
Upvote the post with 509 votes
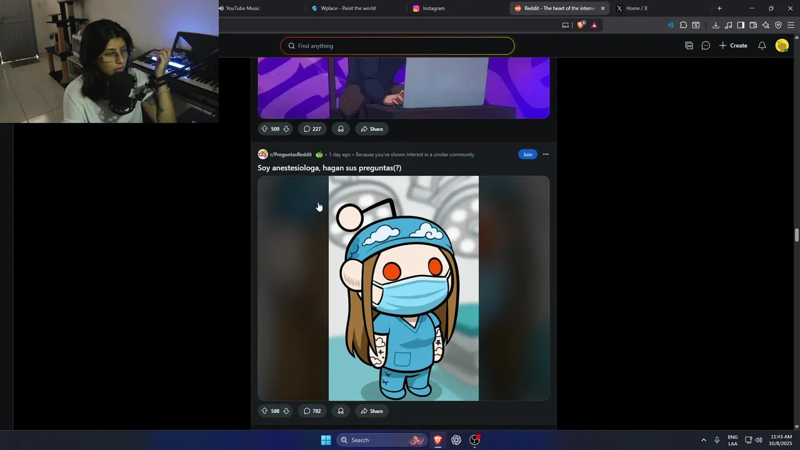coord(264,129)
